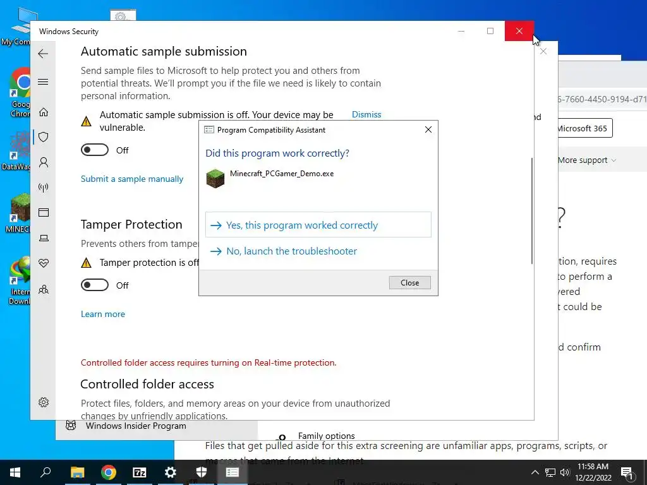Screen dimensions: 647x485
Task: Turn on Tamper Protection toggle
Action: (x=95, y=285)
